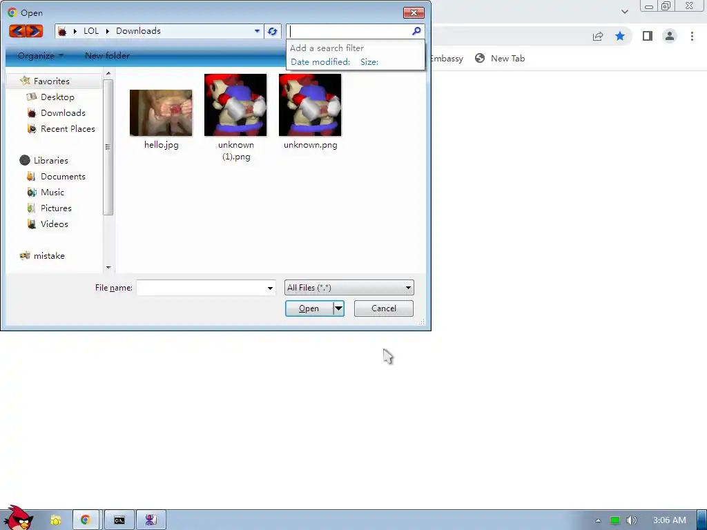Click the folder icon in address bar
The height and width of the screenshot is (530, 707).
(x=62, y=31)
